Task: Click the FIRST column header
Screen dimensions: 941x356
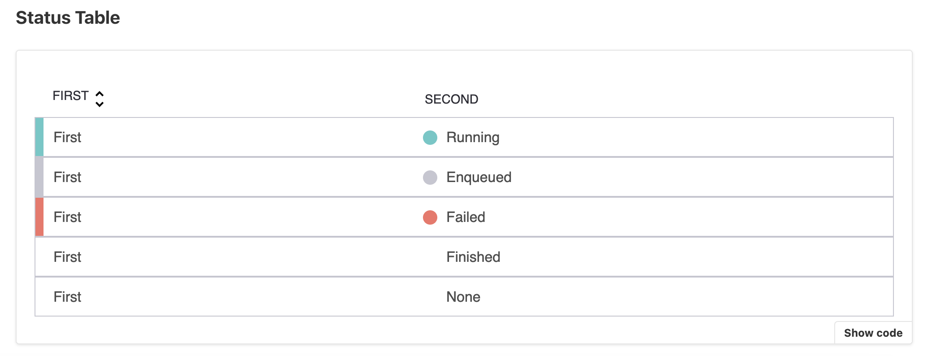Action: tap(70, 96)
